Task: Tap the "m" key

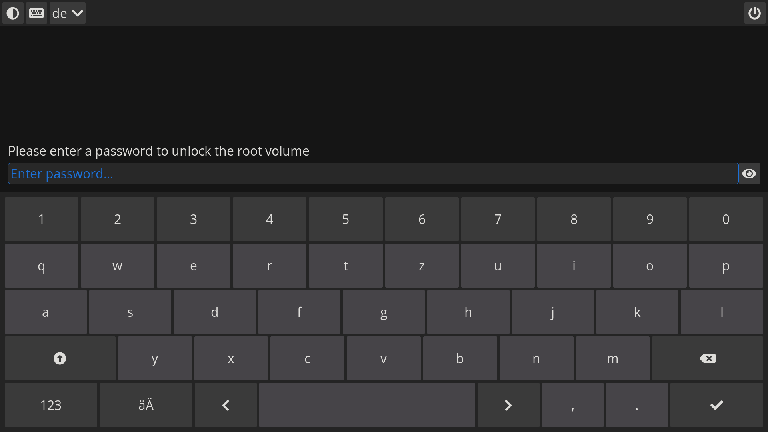Action: pyautogui.click(x=612, y=359)
